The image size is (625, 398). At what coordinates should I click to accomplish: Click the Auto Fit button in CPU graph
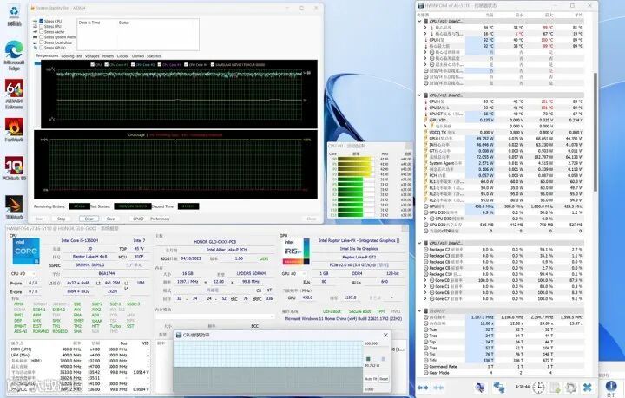click(370, 379)
